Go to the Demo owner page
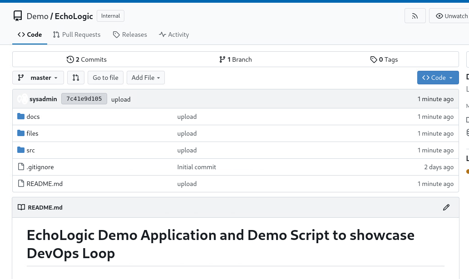 click(x=37, y=16)
